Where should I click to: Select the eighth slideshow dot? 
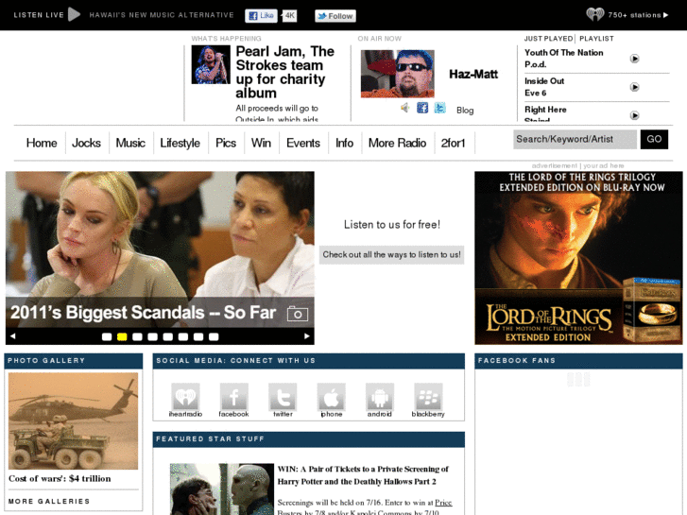click(x=214, y=336)
